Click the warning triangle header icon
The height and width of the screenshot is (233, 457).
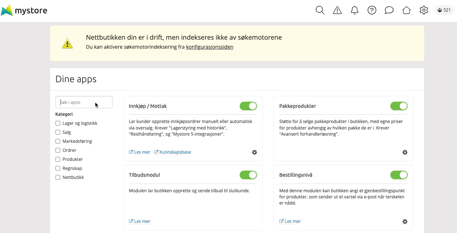point(337,10)
